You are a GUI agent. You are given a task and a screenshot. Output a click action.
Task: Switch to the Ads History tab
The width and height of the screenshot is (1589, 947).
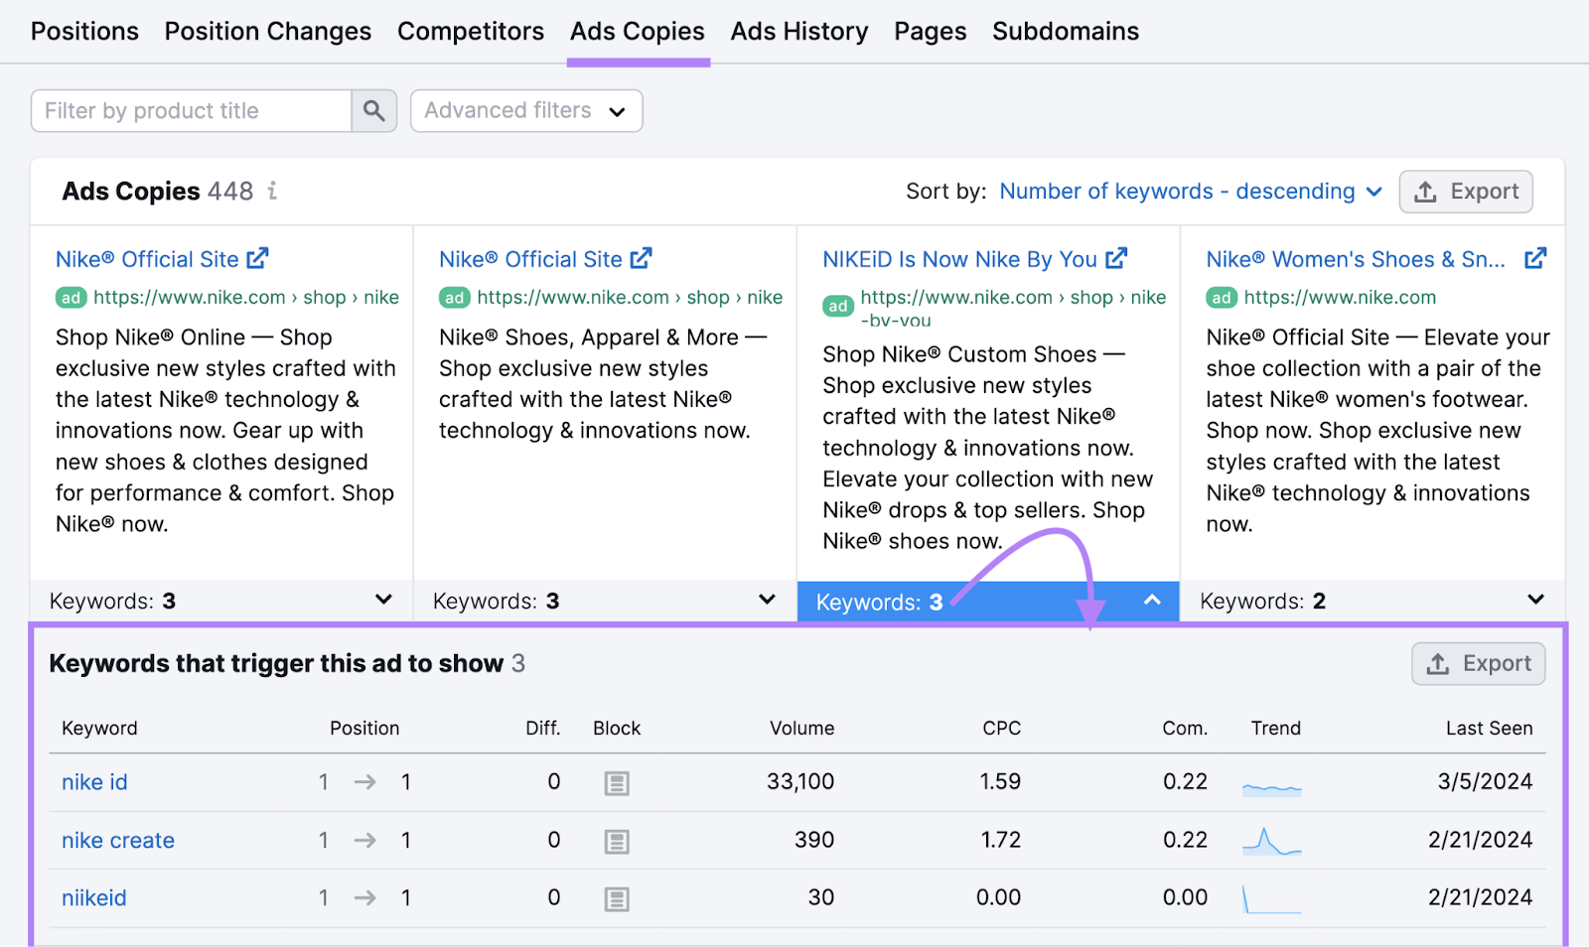tap(798, 31)
